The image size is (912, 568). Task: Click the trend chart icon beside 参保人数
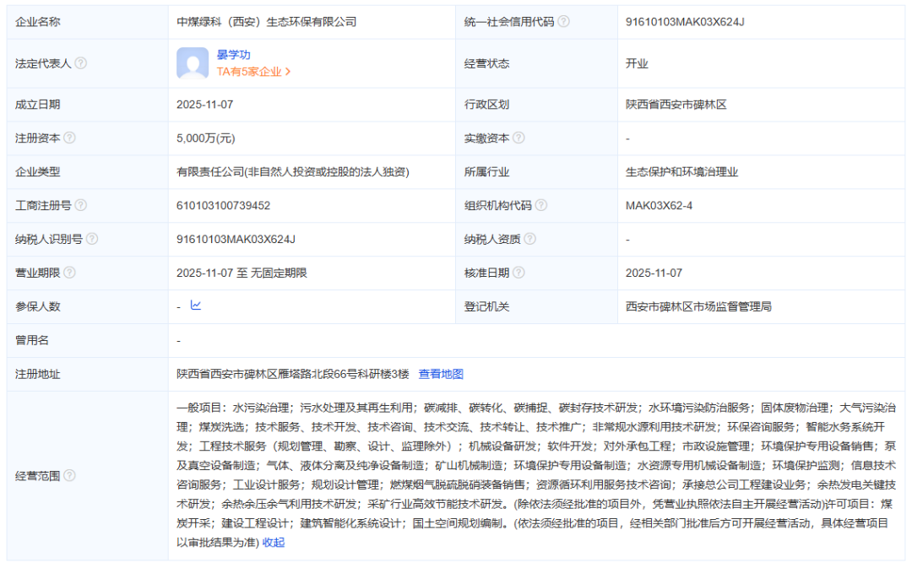[196, 306]
